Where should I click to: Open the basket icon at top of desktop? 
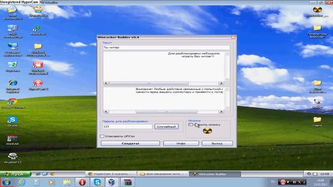[38, 11]
